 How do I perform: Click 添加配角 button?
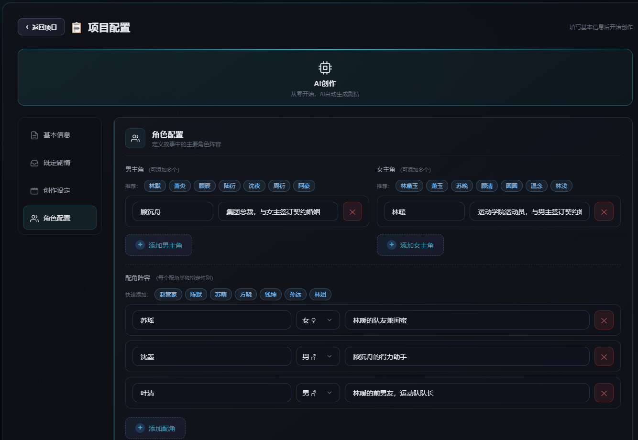155,428
